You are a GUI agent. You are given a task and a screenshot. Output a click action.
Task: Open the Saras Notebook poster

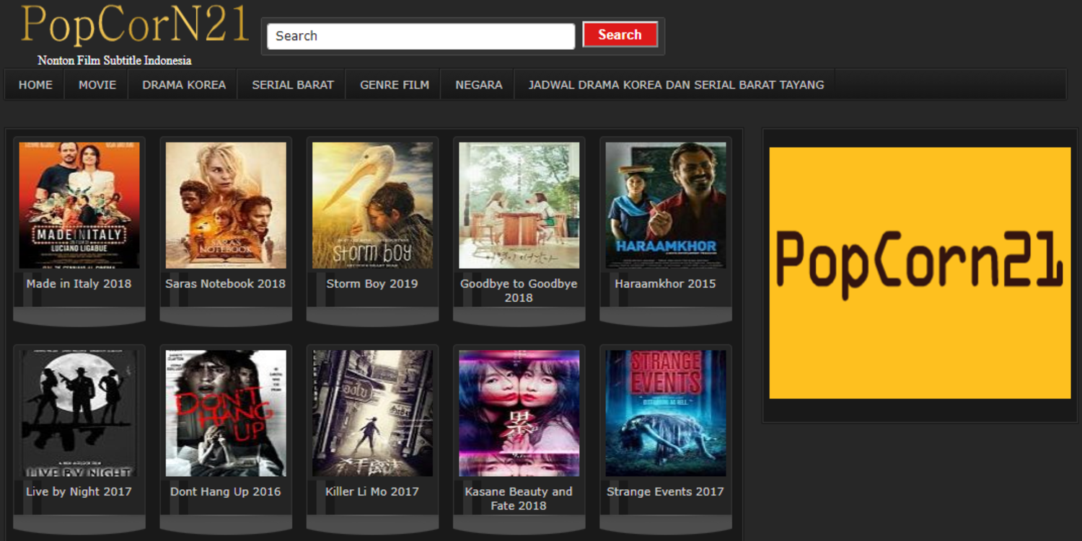tap(226, 205)
